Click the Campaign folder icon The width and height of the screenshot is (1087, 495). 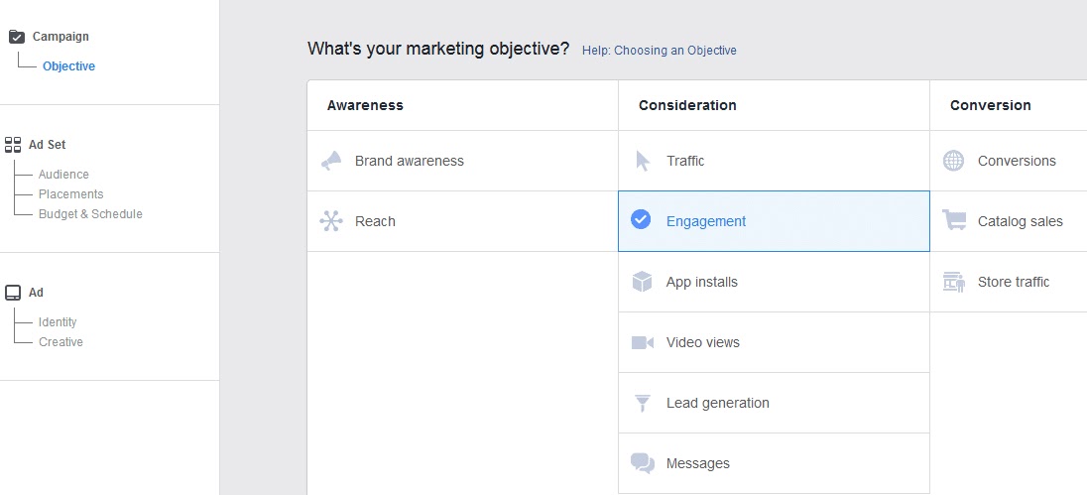click(17, 37)
